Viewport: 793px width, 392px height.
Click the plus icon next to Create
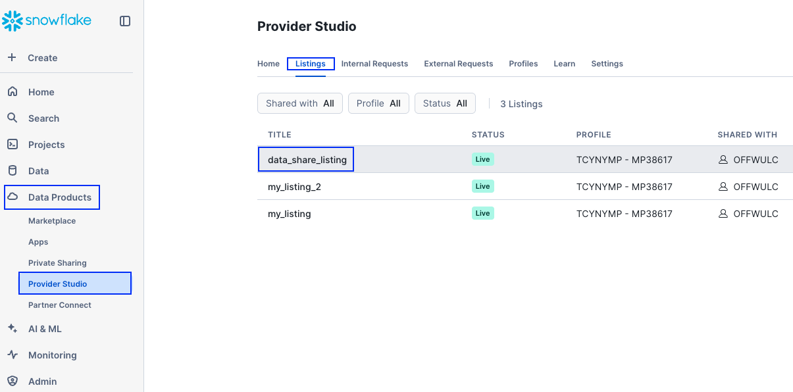click(x=12, y=58)
